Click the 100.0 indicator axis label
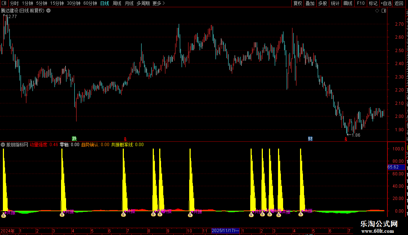Viewport: 408px width, 235px height. click(x=398, y=149)
